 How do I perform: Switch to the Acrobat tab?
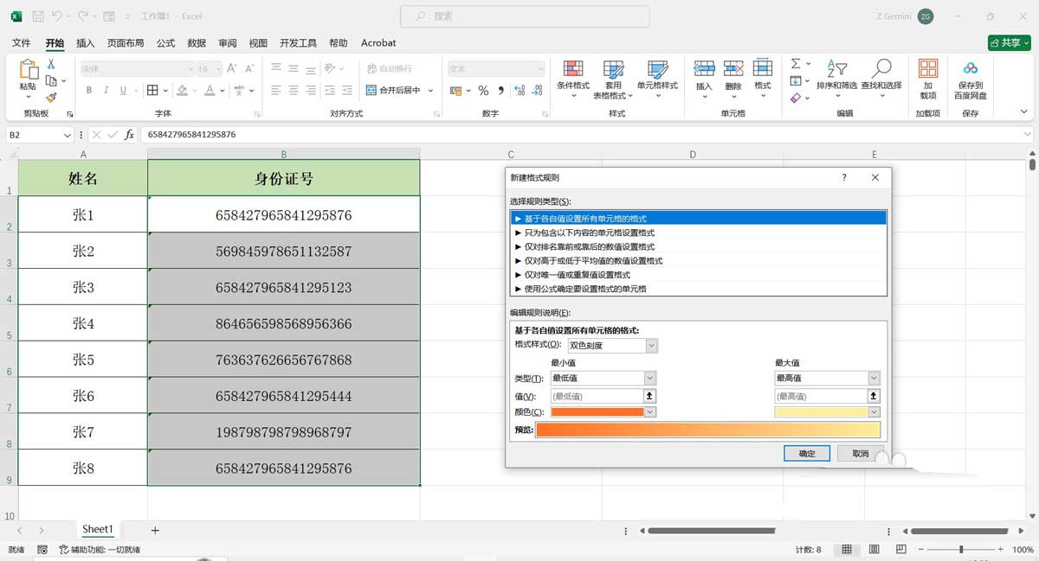[378, 42]
